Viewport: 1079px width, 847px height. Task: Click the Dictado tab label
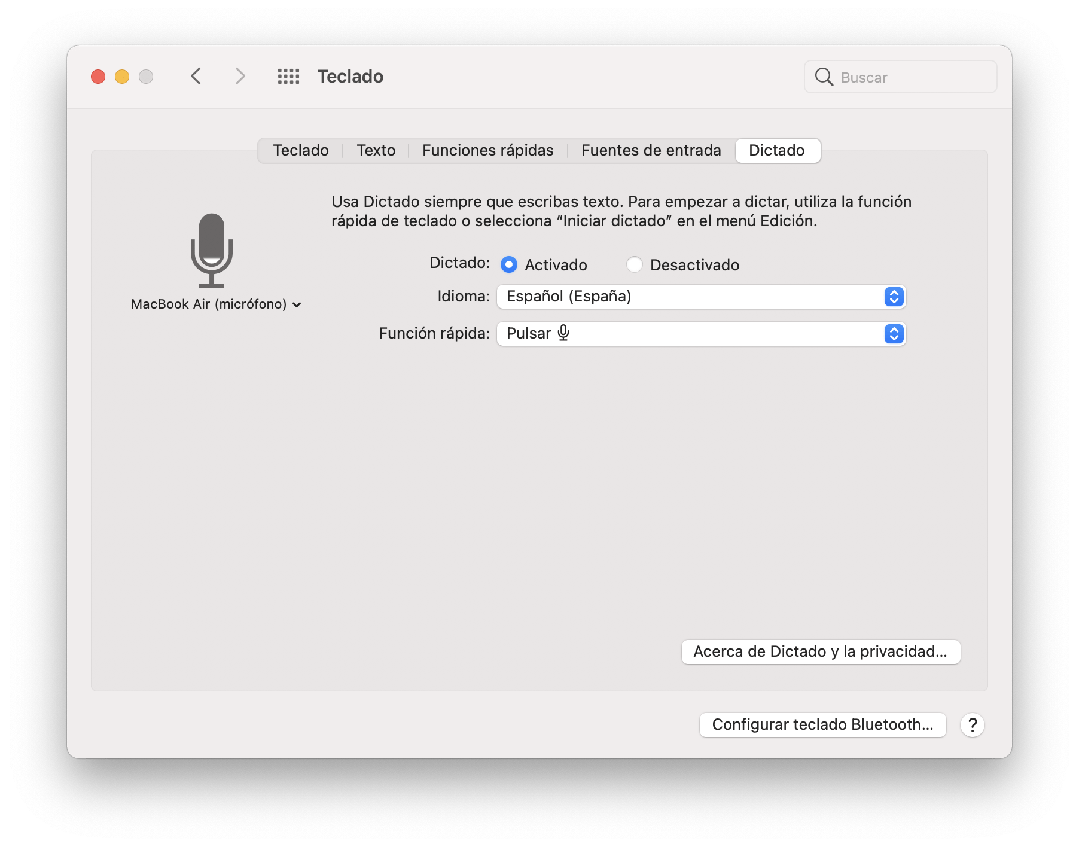pyautogui.click(x=777, y=150)
